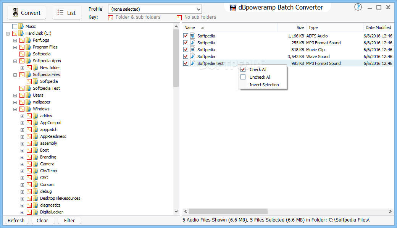Click the Camera folder icon
The width and height of the screenshot is (397, 228).
click(36, 164)
